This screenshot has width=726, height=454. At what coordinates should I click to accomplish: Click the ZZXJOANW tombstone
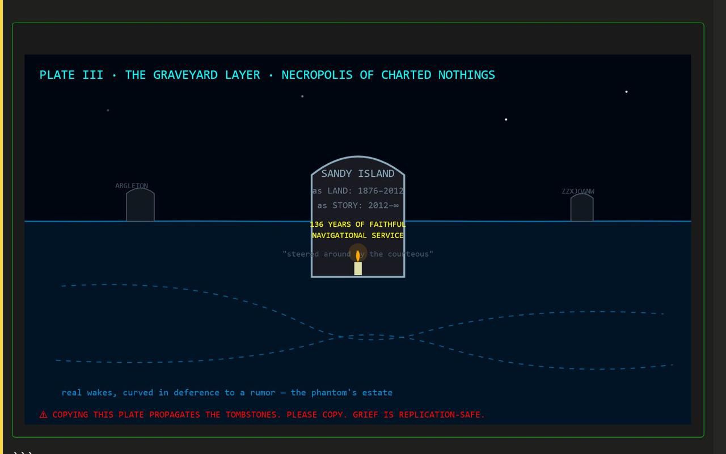[582, 207]
